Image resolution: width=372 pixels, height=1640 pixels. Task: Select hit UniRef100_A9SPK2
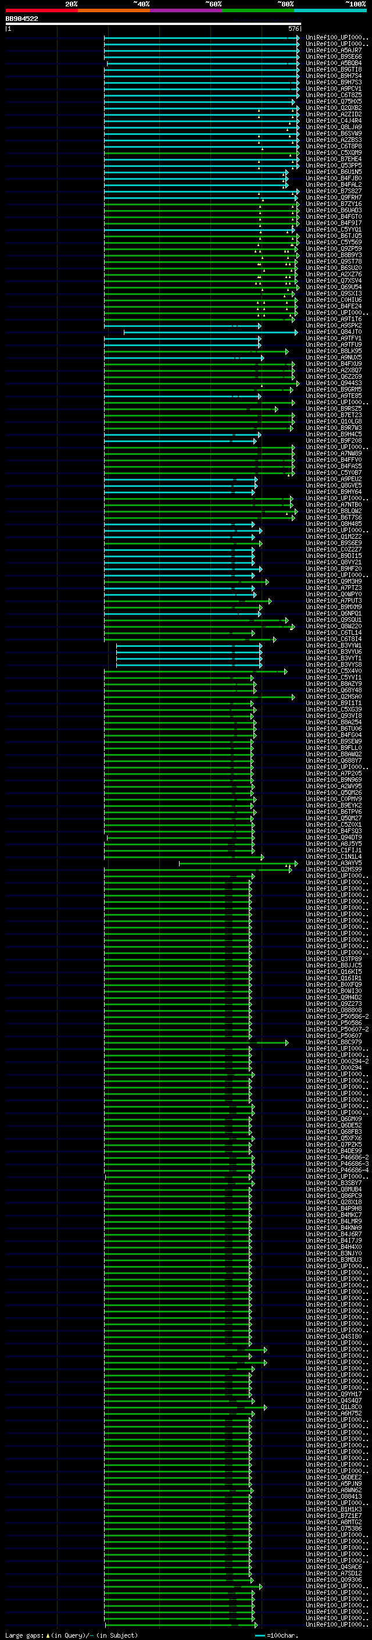pos(334,325)
